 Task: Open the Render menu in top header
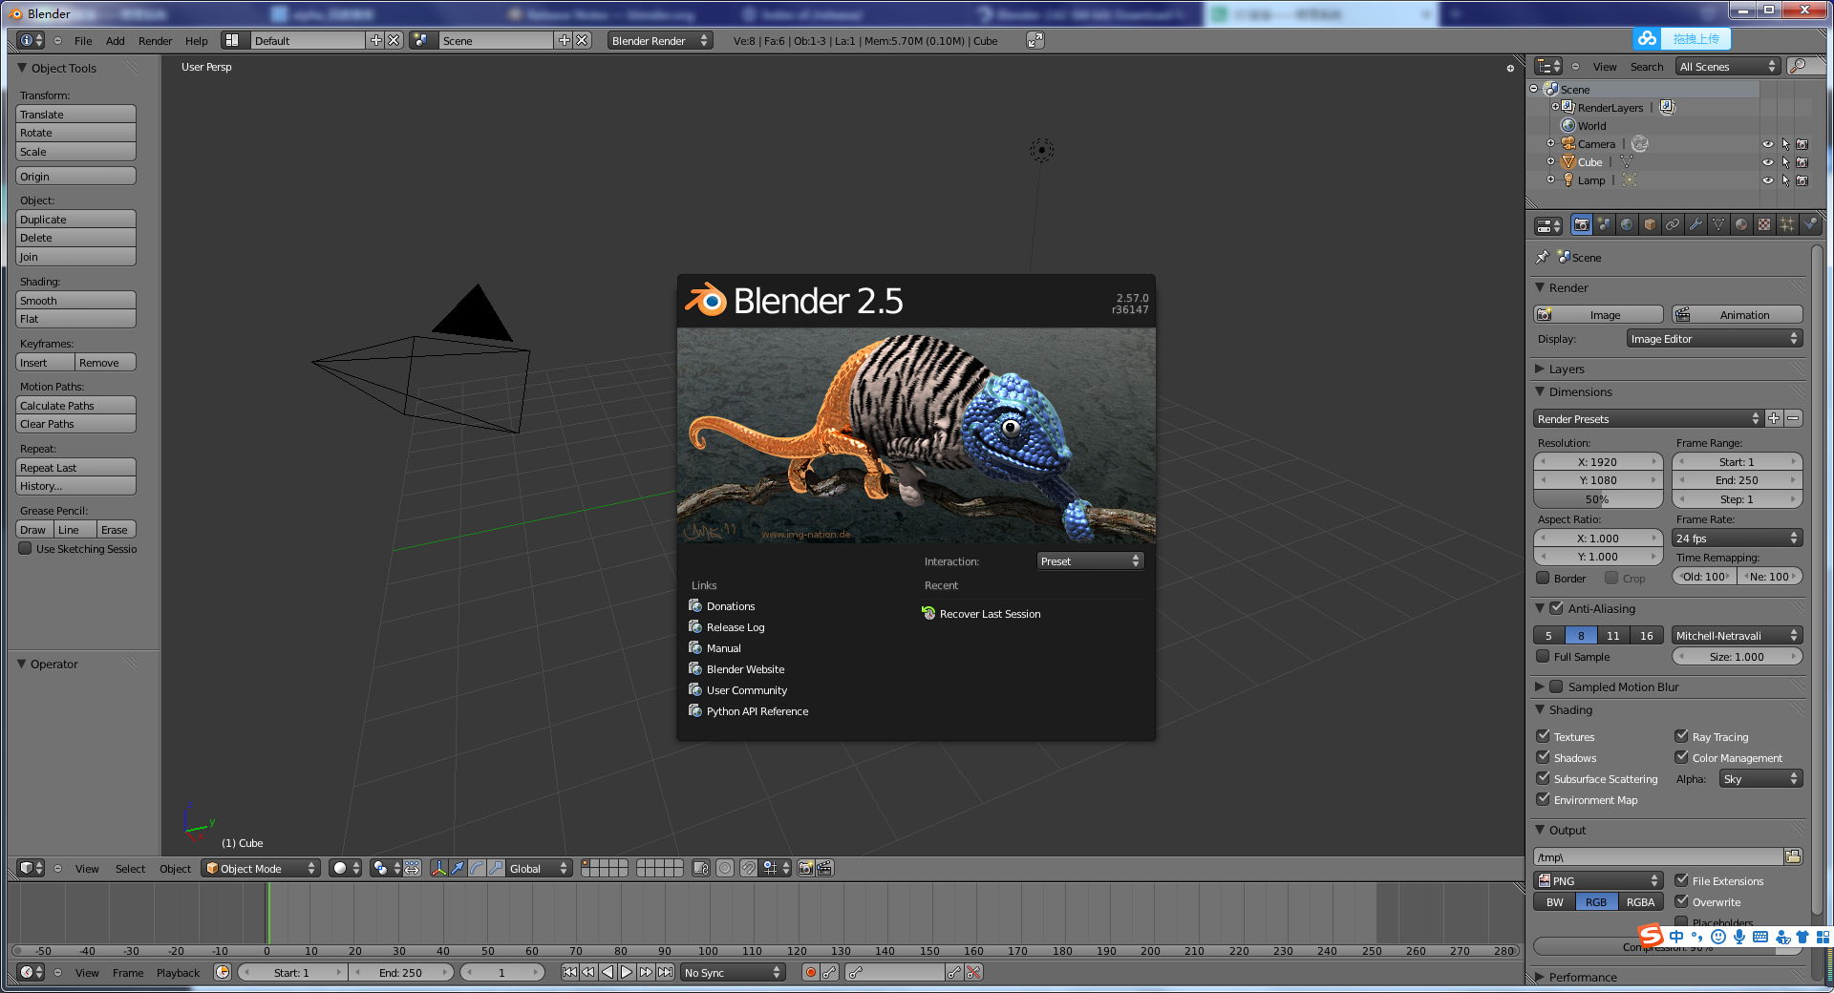pos(155,40)
